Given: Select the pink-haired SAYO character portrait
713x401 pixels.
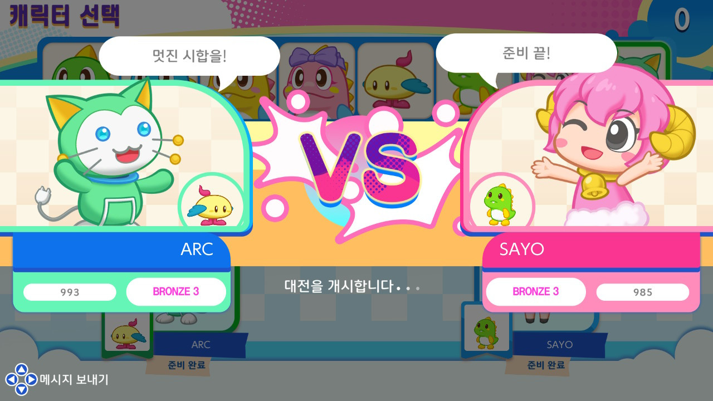Looking at the screenshot, I should 597,148.
